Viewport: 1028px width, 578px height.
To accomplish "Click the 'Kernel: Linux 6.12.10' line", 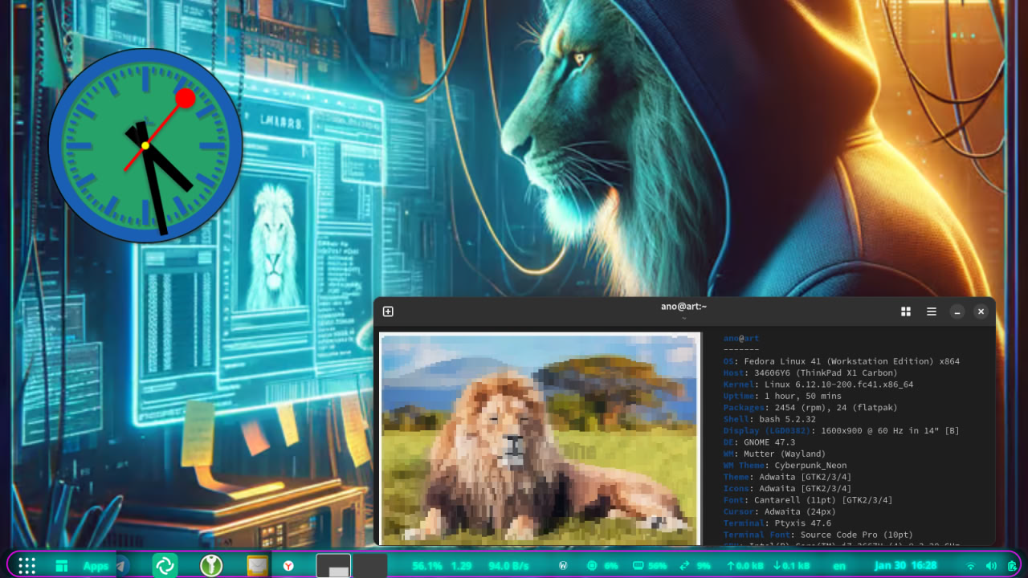I will (818, 385).
